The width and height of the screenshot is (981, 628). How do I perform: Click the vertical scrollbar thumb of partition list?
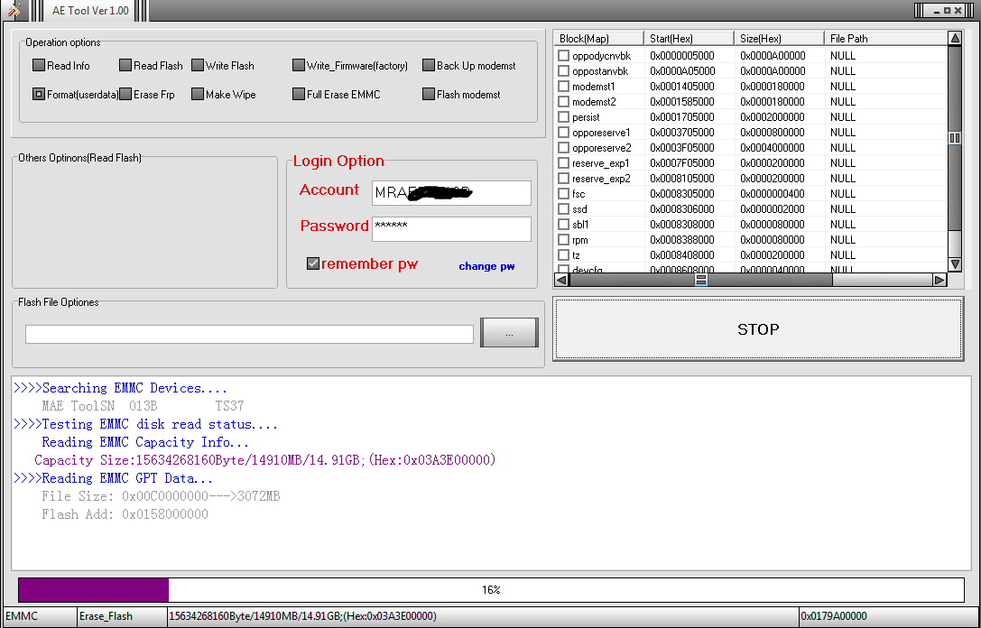955,138
